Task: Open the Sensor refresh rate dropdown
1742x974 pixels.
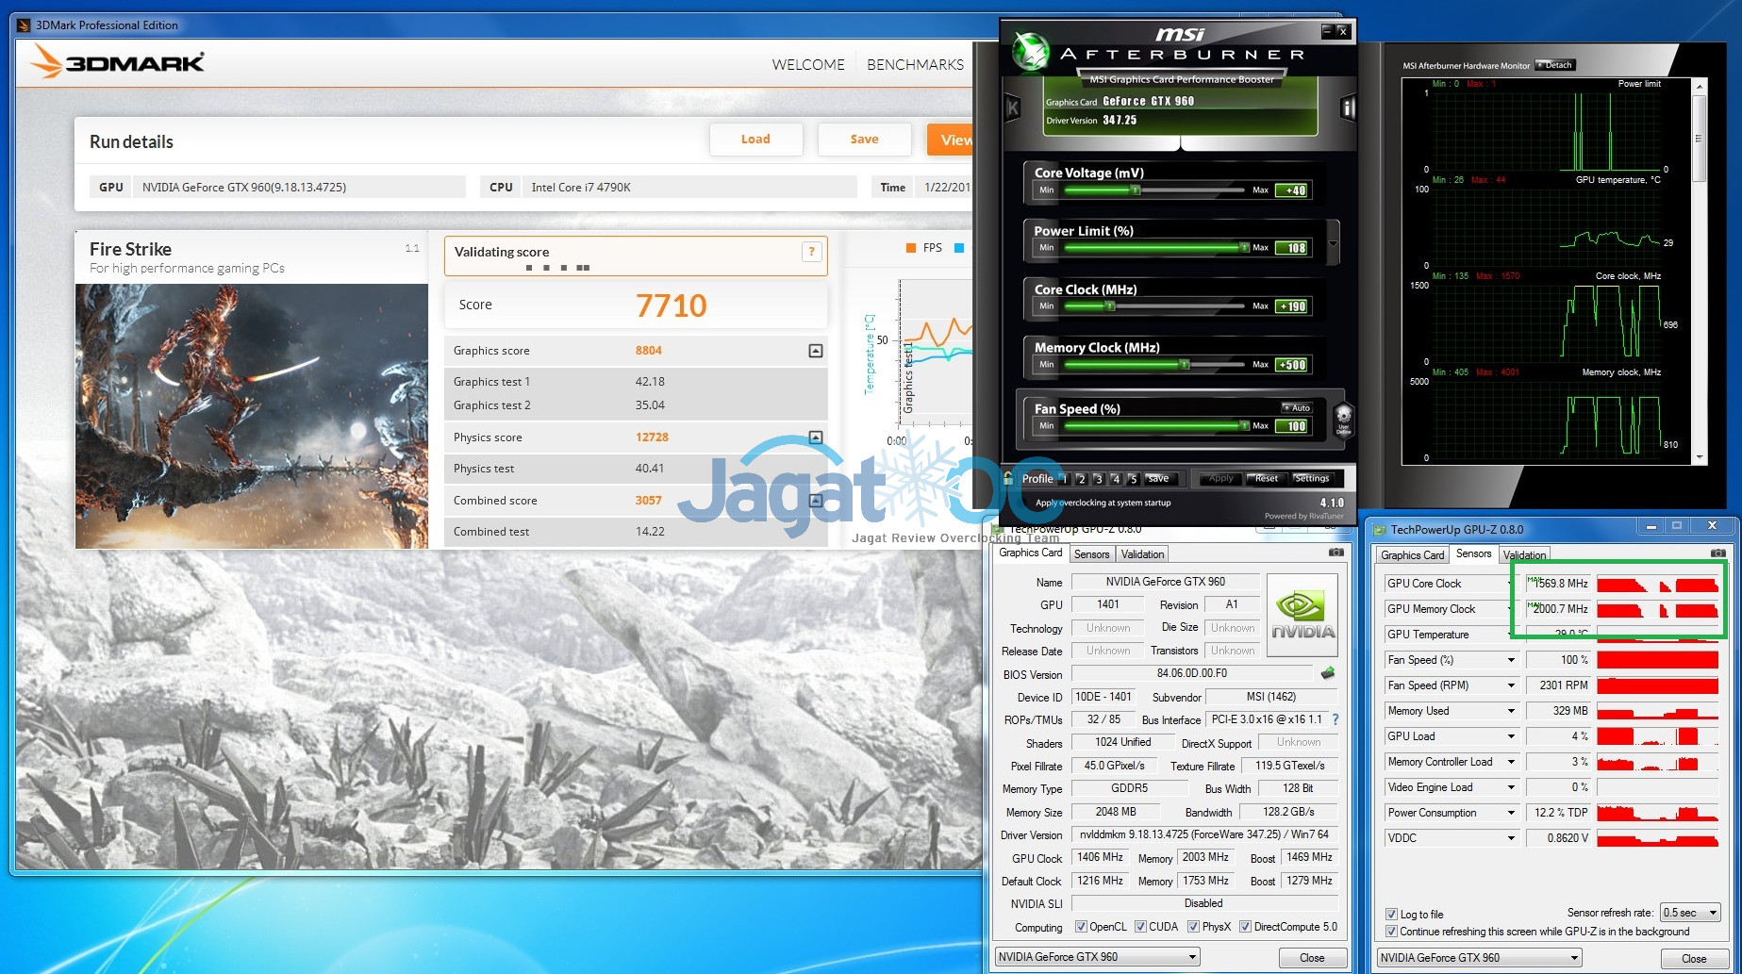Action: coord(1690,913)
